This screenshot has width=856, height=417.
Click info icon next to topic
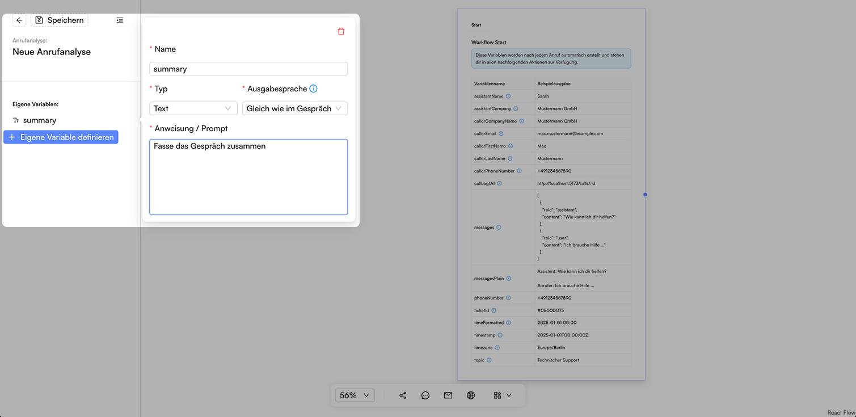[x=489, y=360]
